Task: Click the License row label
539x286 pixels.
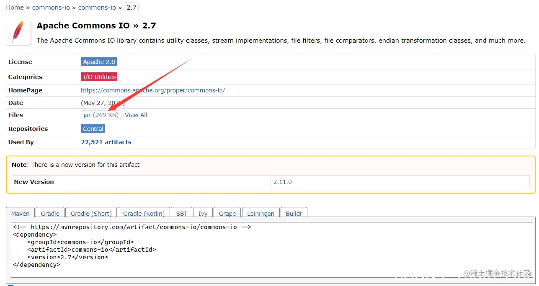Action: [20, 62]
